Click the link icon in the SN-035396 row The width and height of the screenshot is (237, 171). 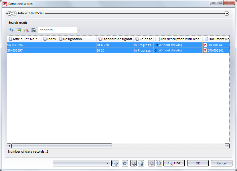156,45
